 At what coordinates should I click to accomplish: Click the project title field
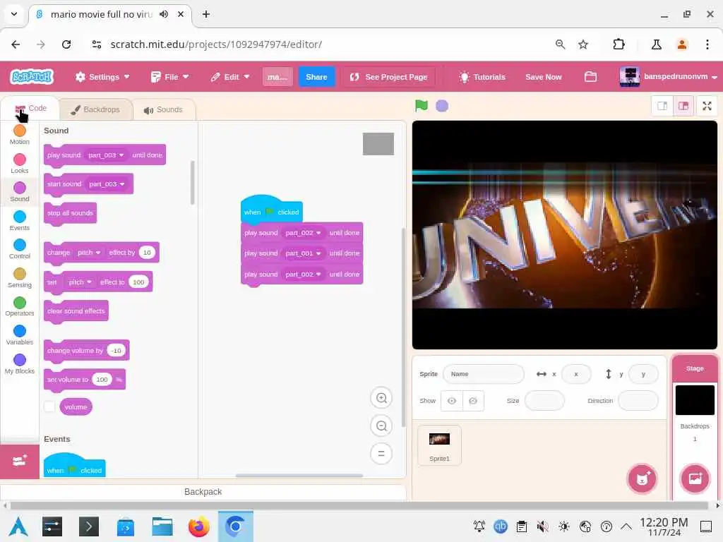pos(277,76)
